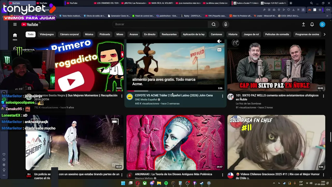Image resolution: width=332 pixels, height=187 pixels.
Task: Open La Voz de las Sombras channel
Action: pos(248,104)
